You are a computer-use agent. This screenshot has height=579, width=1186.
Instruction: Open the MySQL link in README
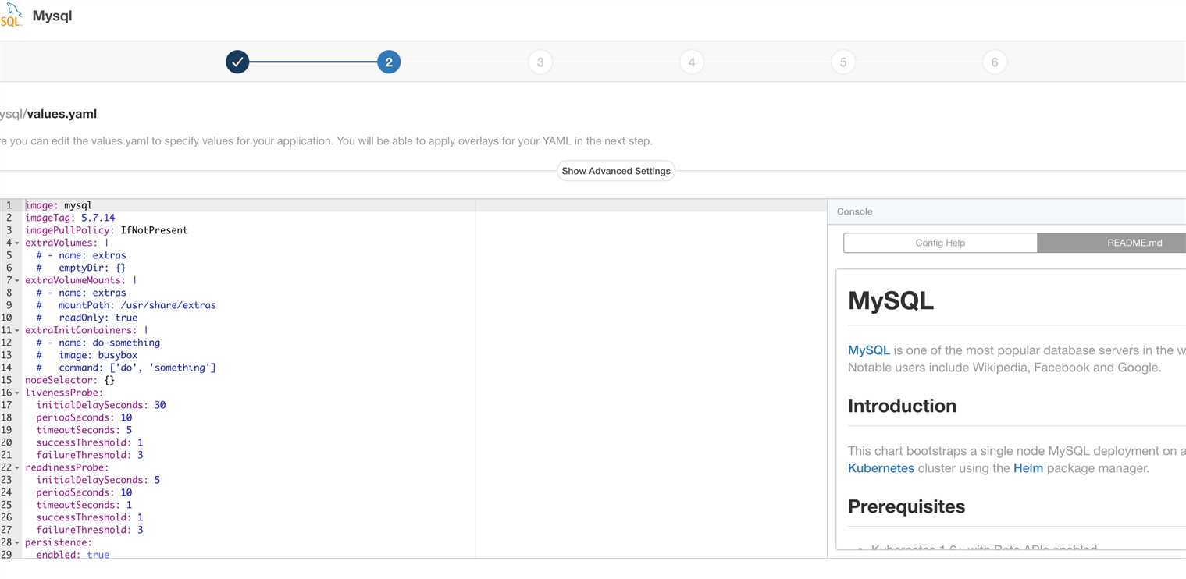[x=869, y=350]
